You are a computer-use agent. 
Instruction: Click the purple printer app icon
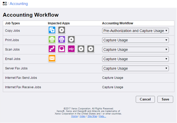62,40
